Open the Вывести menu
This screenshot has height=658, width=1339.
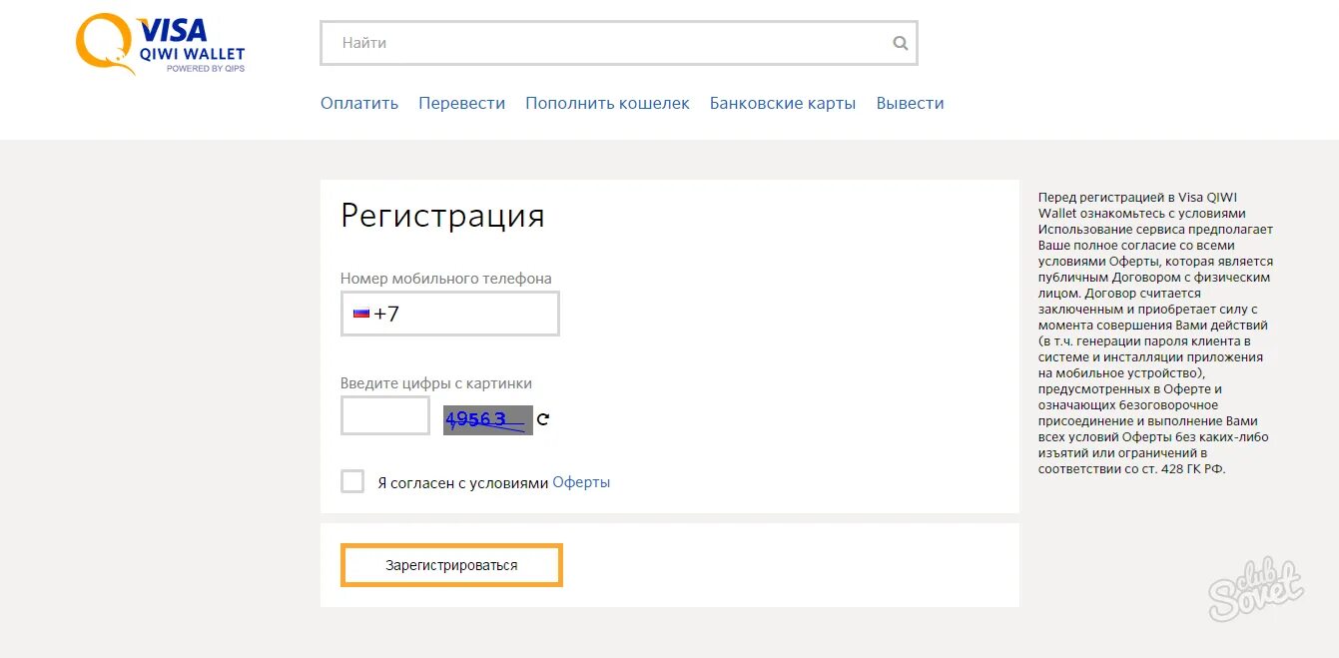click(x=910, y=103)
